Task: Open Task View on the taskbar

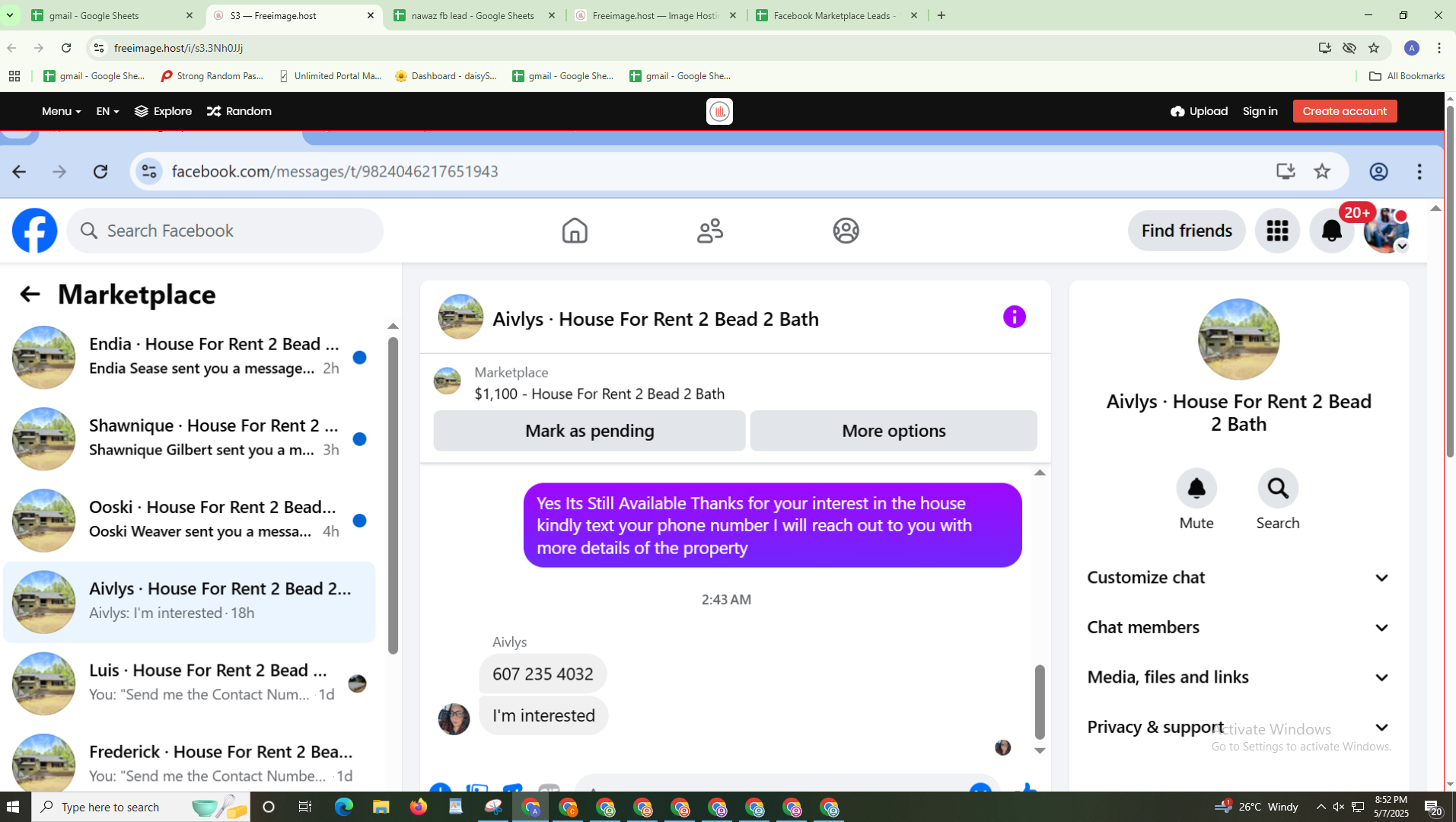Action: (305, 807)
